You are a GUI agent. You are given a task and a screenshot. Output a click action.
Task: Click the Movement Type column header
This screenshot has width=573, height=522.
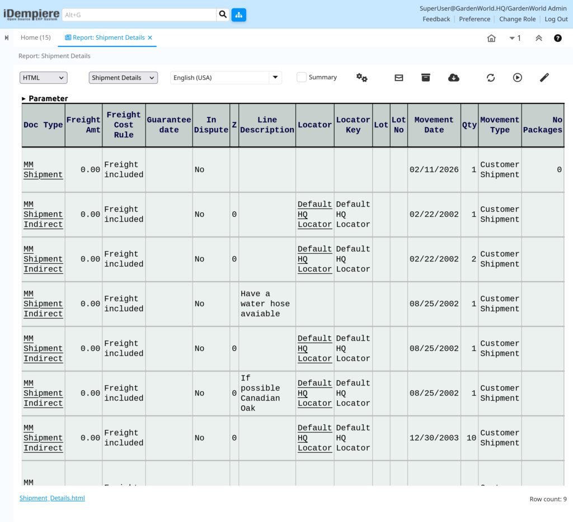point(500,125)
